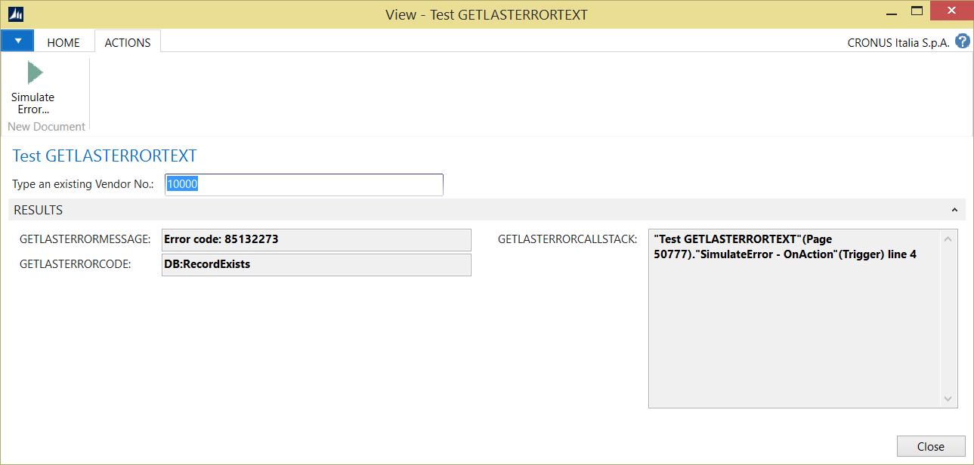Maximize the window using the title bar button
This screenshot has height=465, width=974.
click(x=917, y=11)
